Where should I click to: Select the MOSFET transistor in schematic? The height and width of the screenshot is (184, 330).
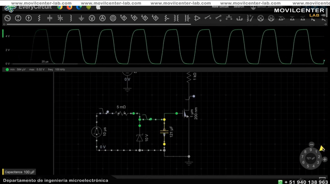186,114
